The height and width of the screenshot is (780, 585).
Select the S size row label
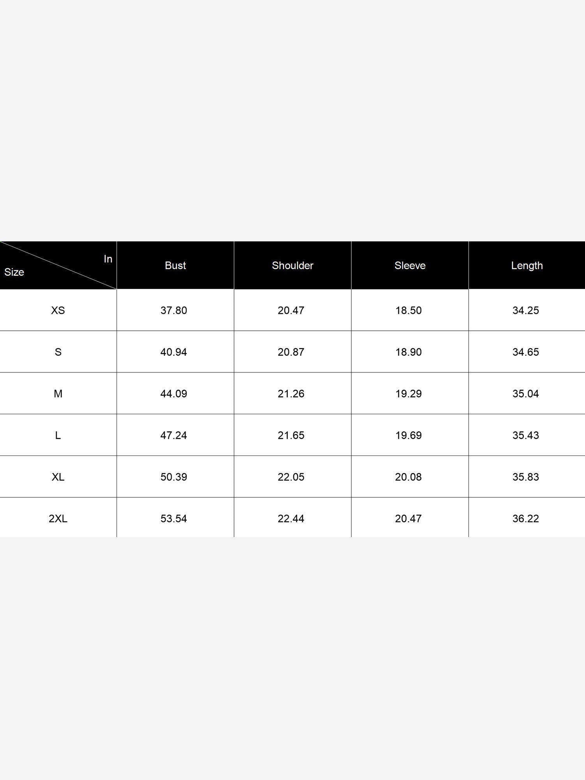coord(58,352)
